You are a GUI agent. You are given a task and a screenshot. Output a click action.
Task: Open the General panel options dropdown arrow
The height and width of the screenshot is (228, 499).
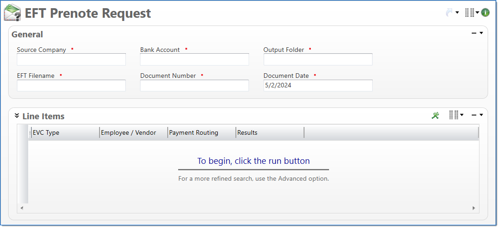(x=481, y=33)
